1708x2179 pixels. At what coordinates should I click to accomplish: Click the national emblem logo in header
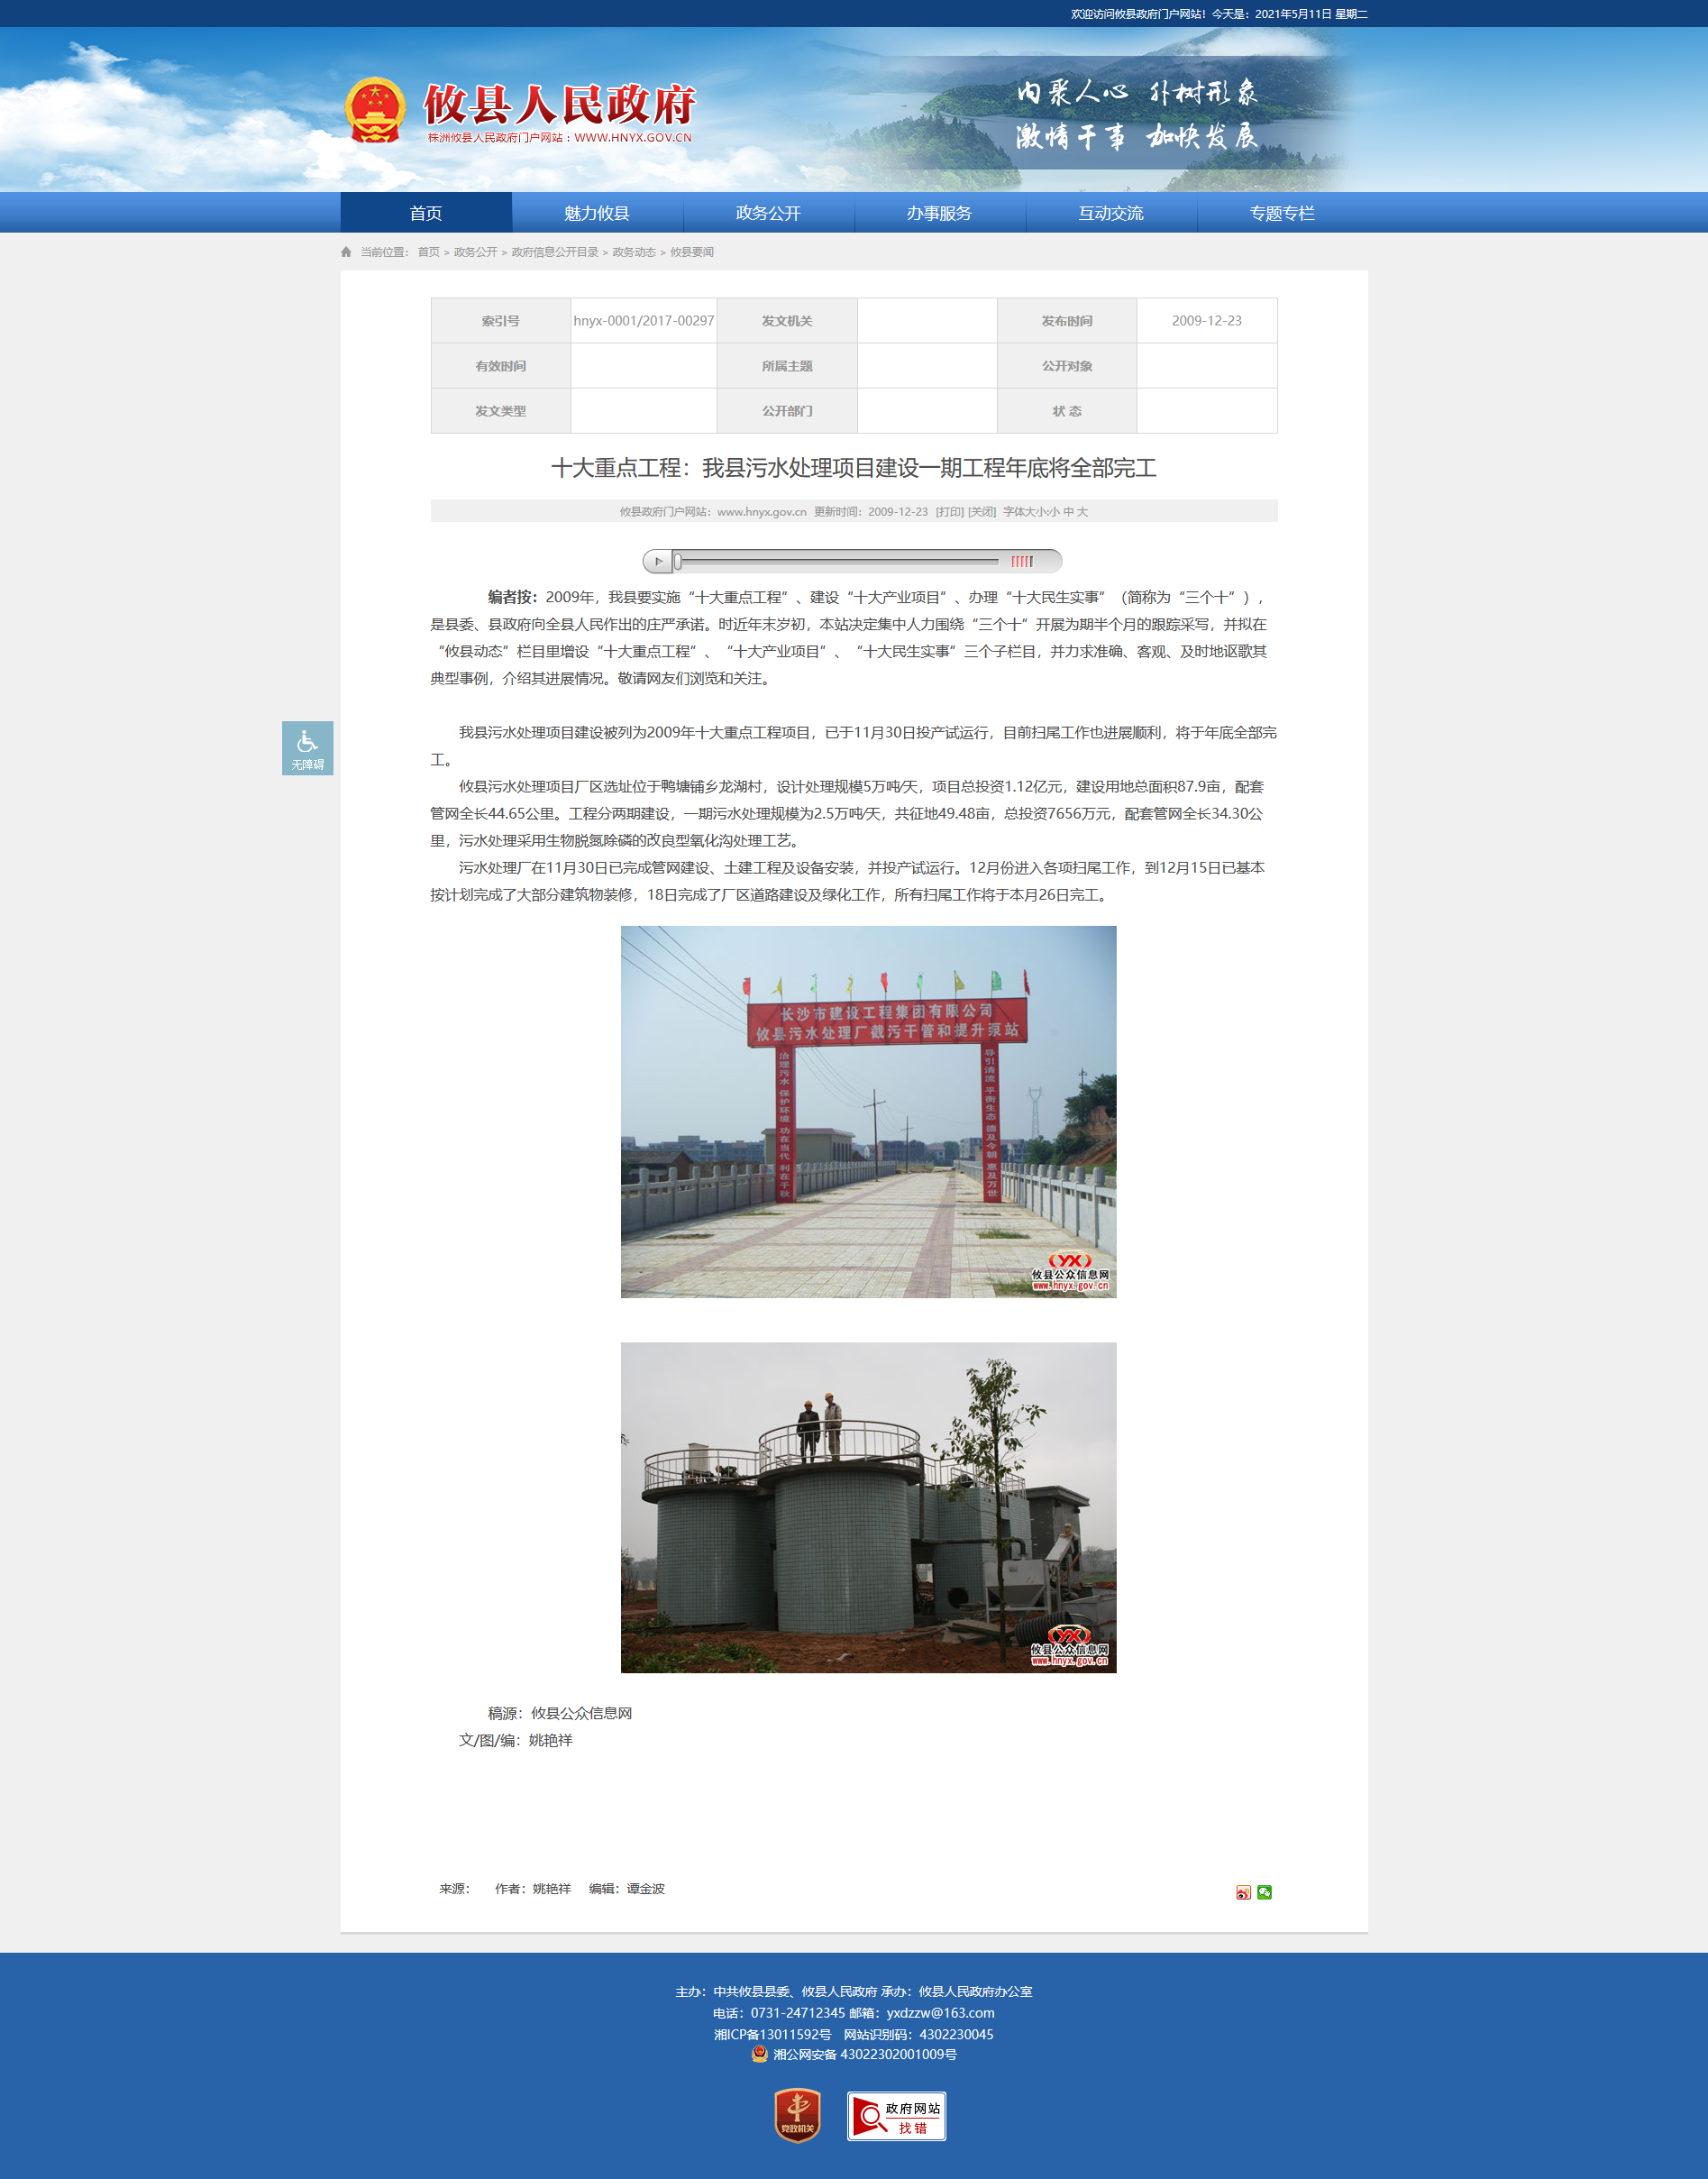click(375, 110)
